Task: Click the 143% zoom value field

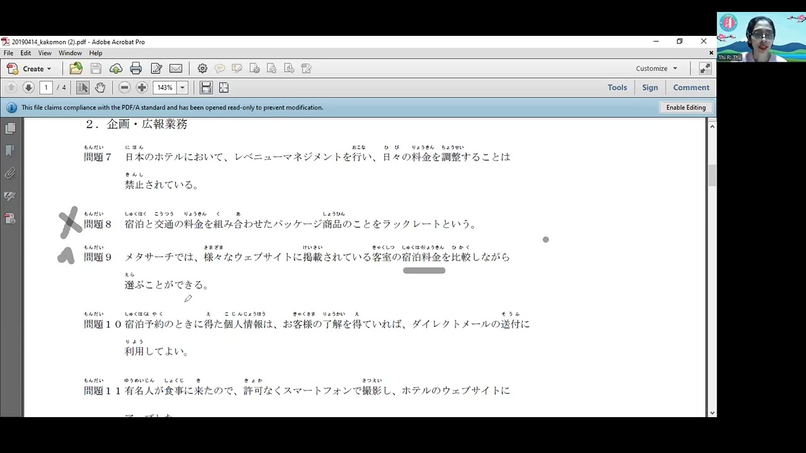Action: pyautogui.click(x=165, y=87)
